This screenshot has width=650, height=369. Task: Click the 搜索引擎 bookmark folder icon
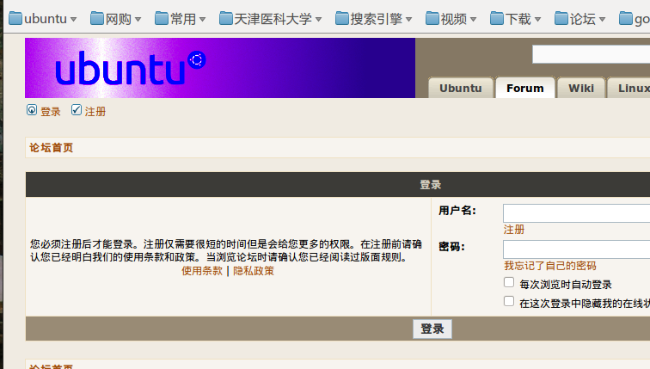tap(342, 19)
